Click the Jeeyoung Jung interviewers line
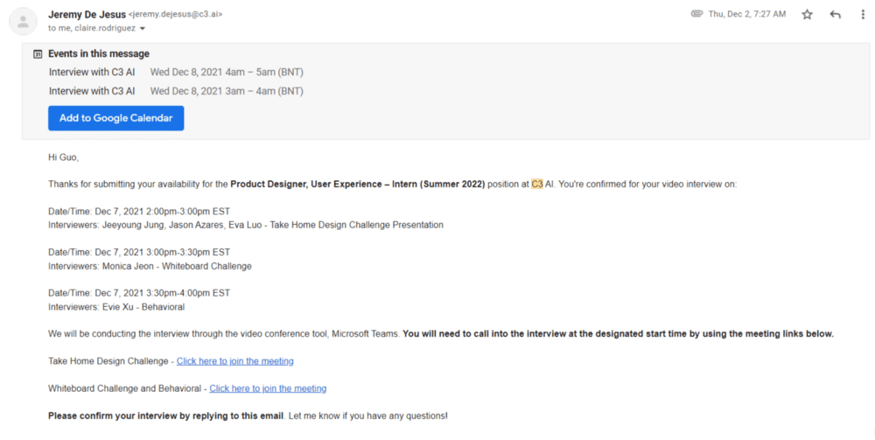 point(246,225)
